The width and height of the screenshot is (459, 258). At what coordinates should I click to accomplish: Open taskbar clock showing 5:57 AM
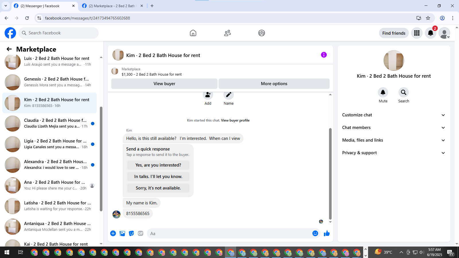pyautogui.click(x=434, y=252)
